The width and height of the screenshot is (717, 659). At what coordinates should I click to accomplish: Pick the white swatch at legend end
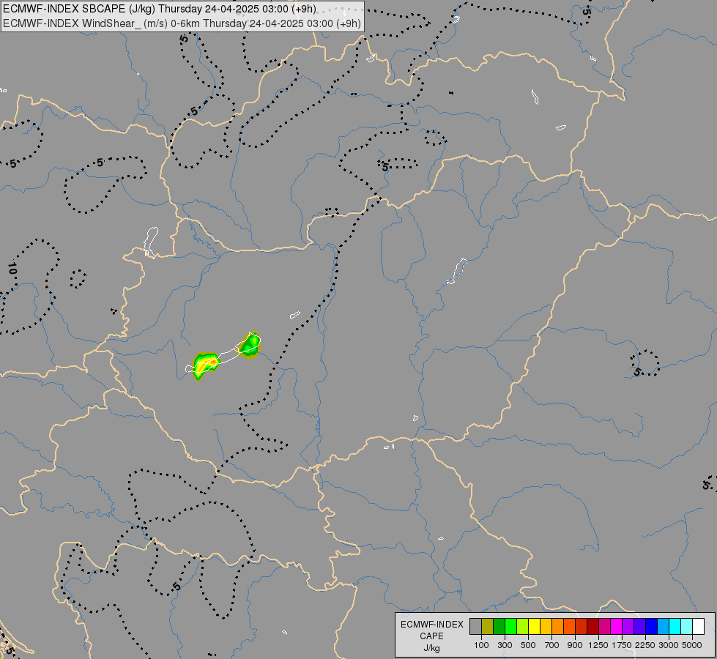(698, 627)
